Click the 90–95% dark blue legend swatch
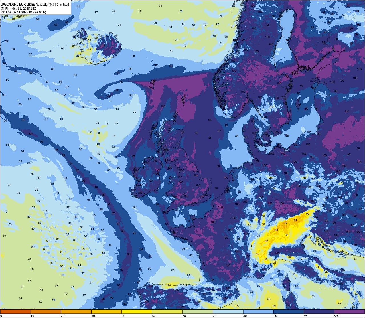 tap(289, 312)
